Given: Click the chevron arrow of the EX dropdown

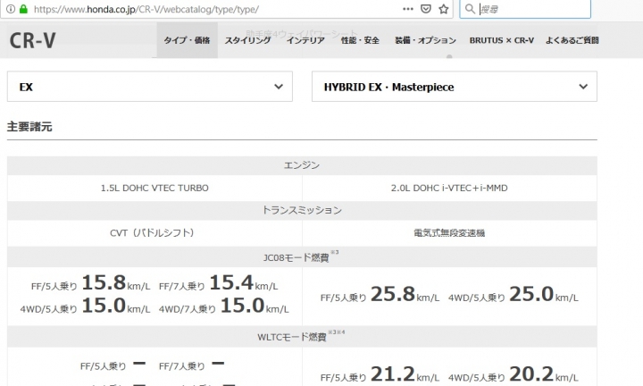Looking at the screenshot, I should coord(279,87).
